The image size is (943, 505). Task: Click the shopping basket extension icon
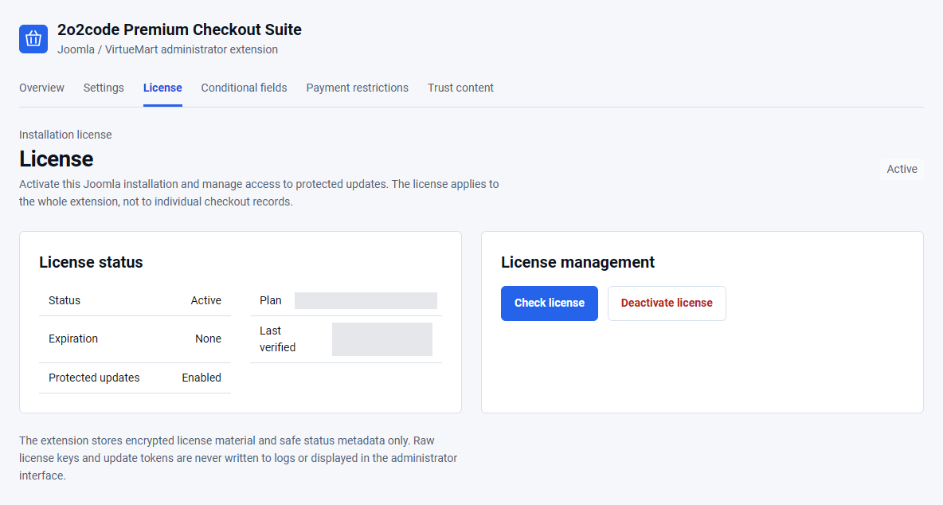33,39
